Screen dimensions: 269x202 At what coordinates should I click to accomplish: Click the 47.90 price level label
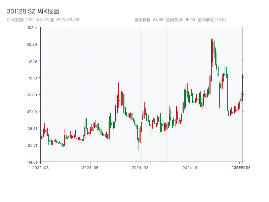[x=32, y=111]
